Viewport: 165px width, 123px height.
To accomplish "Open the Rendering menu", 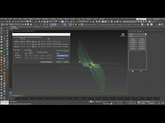I will (x=53, y=19).
